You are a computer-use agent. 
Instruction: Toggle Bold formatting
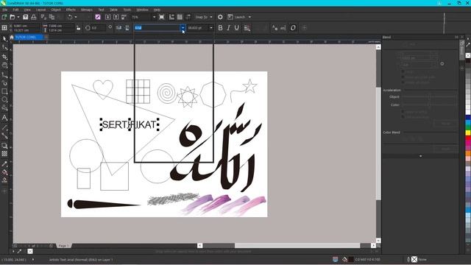click(220, 28)
